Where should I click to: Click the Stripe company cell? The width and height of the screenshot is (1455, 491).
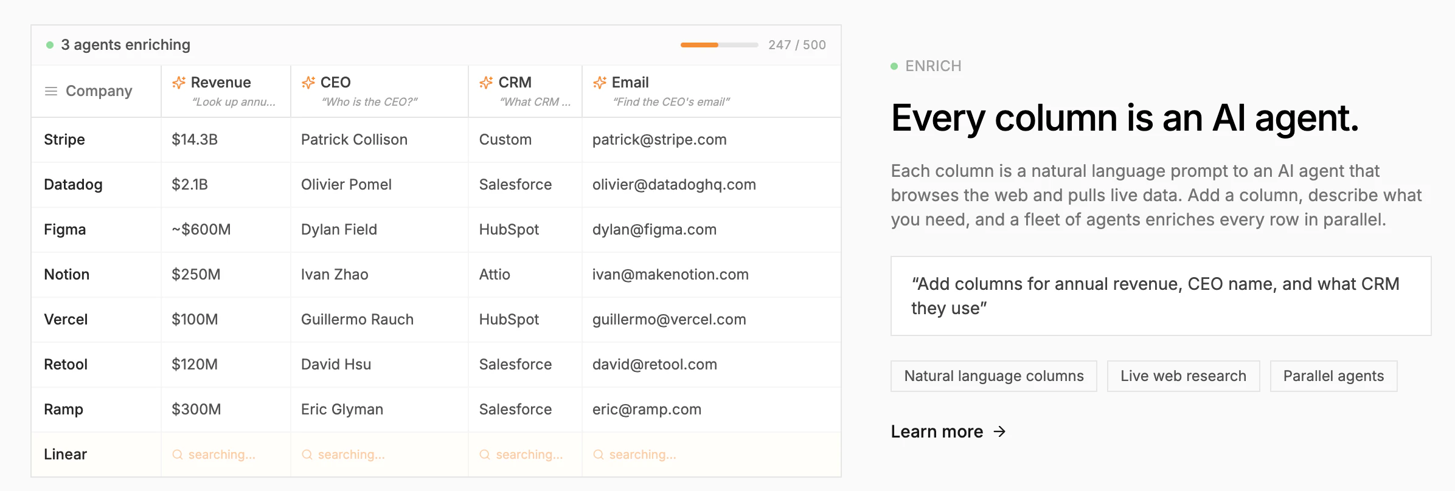[x=96, y=140]
